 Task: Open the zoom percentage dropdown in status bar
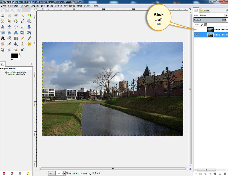point(64,173)
